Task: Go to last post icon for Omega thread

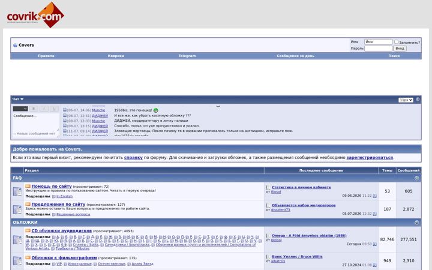Action: 374,244
